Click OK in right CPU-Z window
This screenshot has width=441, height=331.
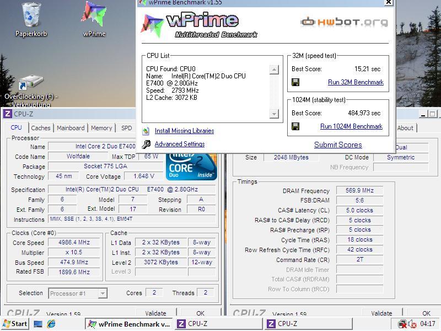pyautogui.click(x=426, y=312)
